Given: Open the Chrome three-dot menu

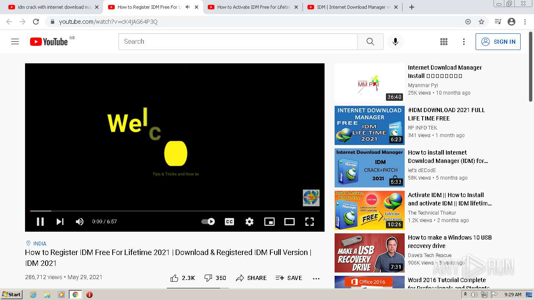Looking at the screenshot, I should (x=525, y=22).
